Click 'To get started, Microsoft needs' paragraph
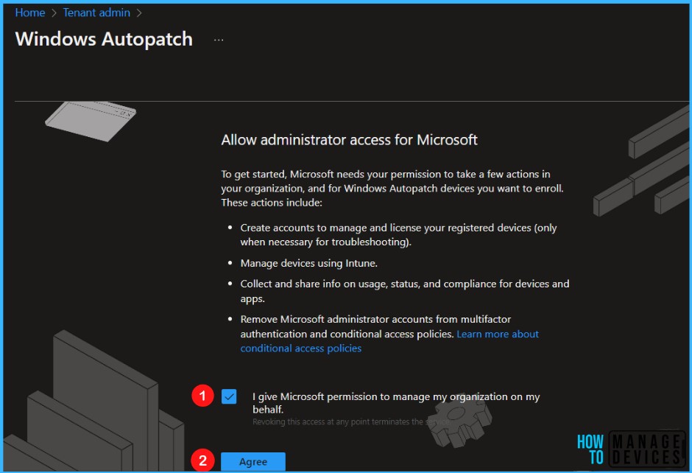The width and height of the screenshot is (692, 473). pyautogui.click(x=392, y=188)
